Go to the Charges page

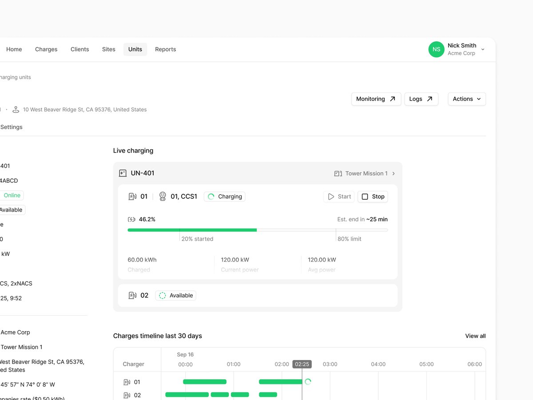[46, 49]
